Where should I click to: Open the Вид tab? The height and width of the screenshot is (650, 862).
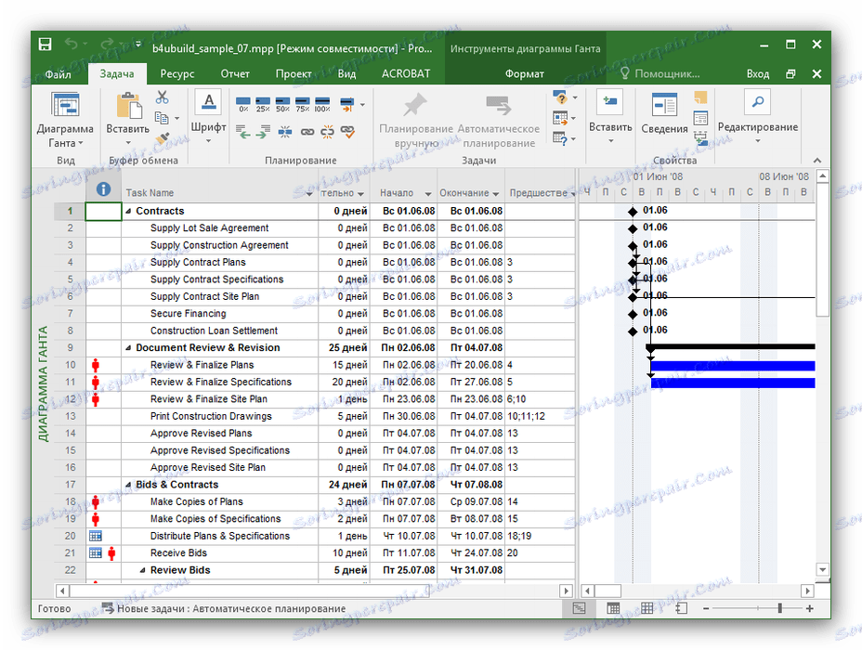[x=346, y=74]
